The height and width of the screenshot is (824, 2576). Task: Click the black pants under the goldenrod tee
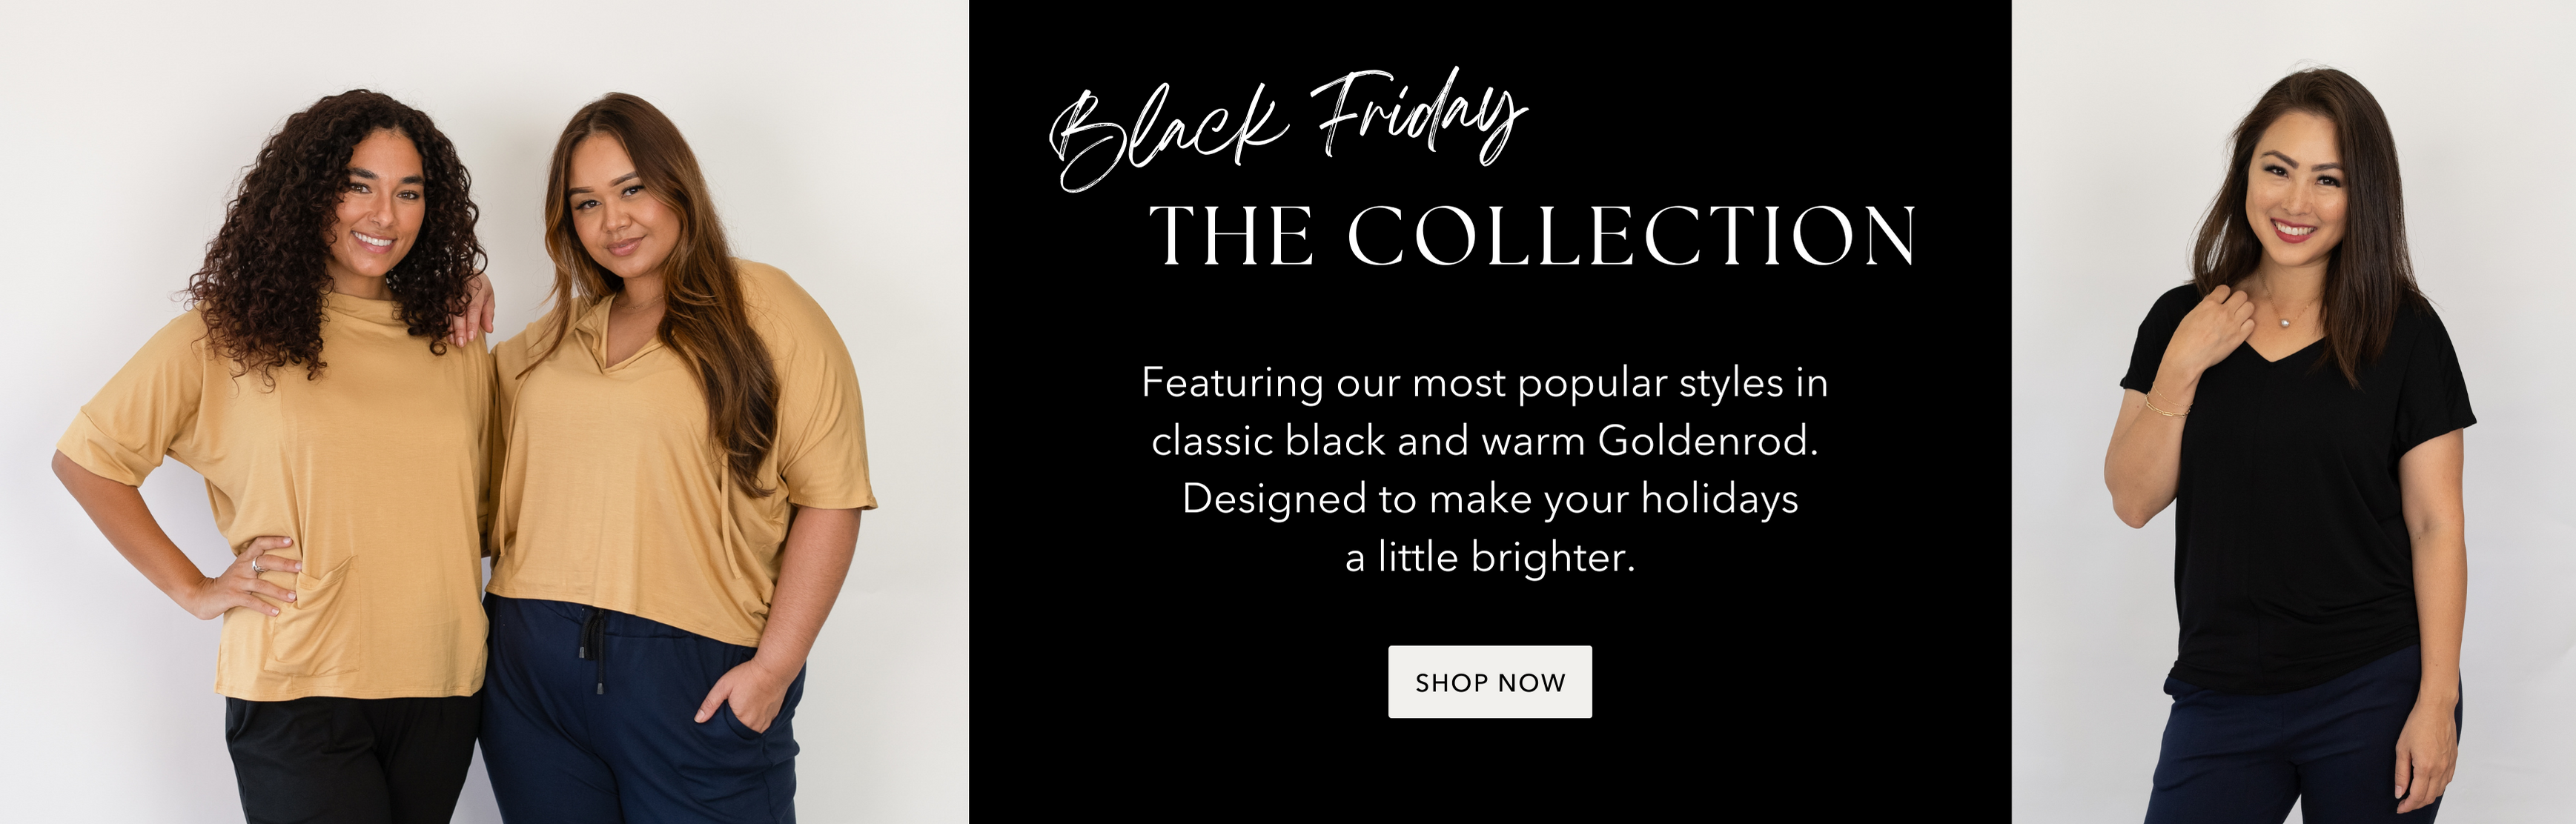pos(350,760)
